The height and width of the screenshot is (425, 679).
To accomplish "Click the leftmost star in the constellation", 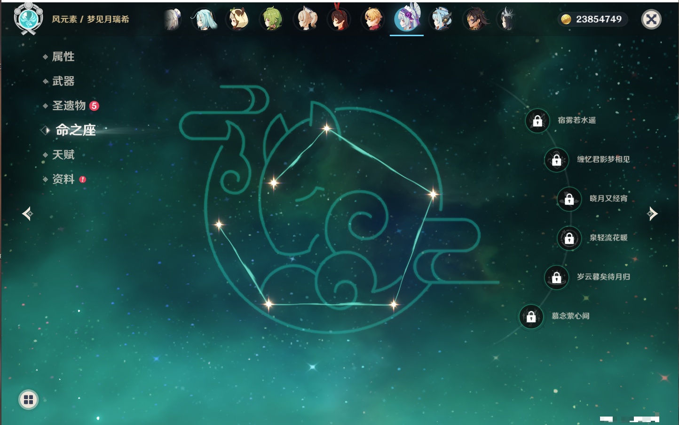I will (x=219, y=224).
